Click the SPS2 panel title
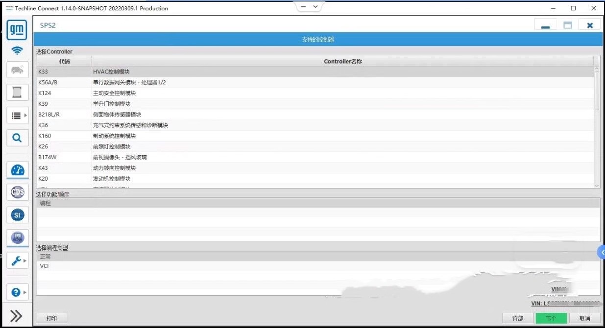Viewport: 605px width, 328px height. (48, 25)
